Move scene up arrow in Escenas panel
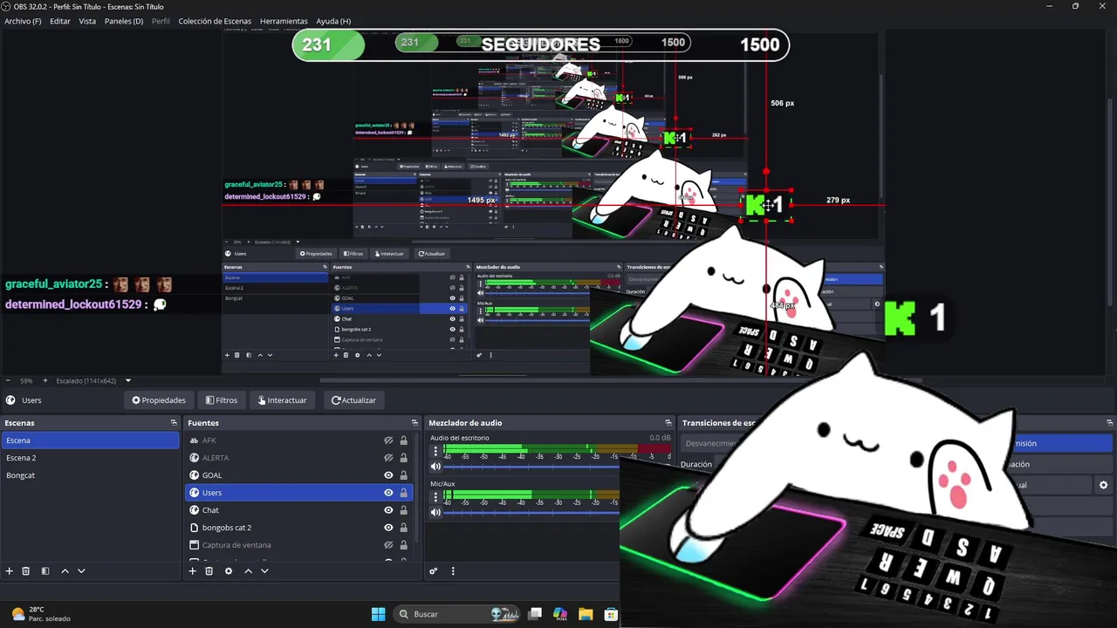The image size is (1117, 628). [x=65, y=571]
